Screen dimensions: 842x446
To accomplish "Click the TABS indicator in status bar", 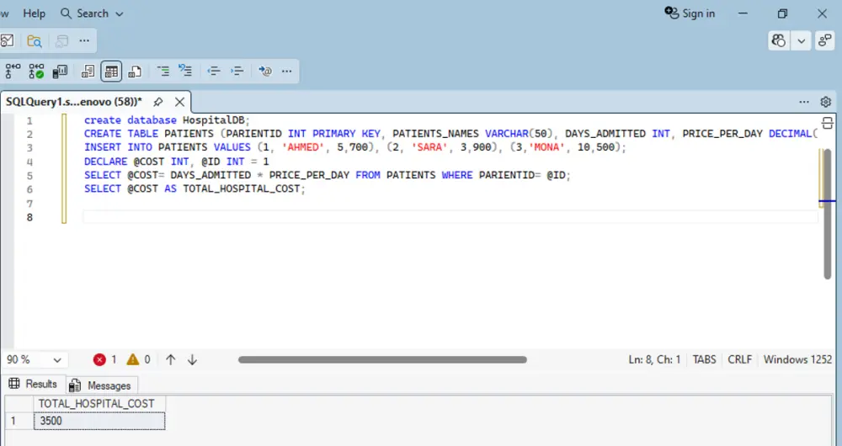I will click(x=704, y=359).
